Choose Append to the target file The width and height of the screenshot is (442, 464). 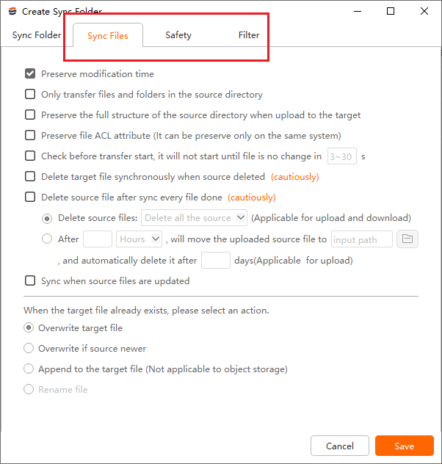pos(29,369)
